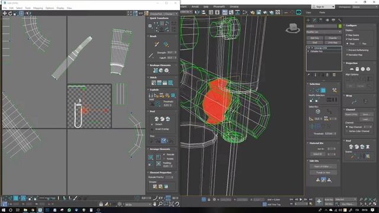This screenshot has height=213, width=379.
Task: Toggle the Normalize Map checkbox
Action: point(347,55)
